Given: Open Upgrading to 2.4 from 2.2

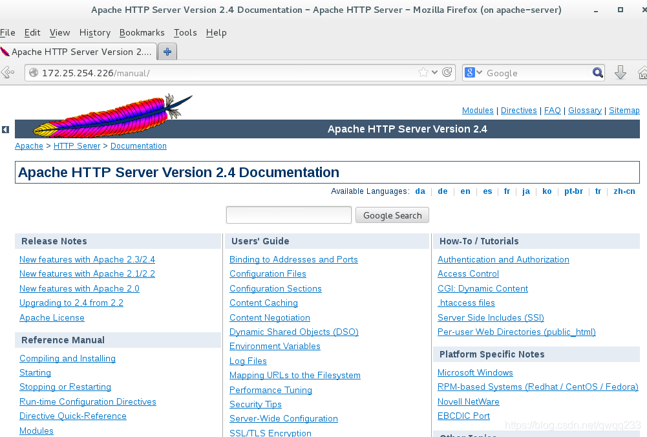Looking at the screenshot, I should click(x=71, y=303).
